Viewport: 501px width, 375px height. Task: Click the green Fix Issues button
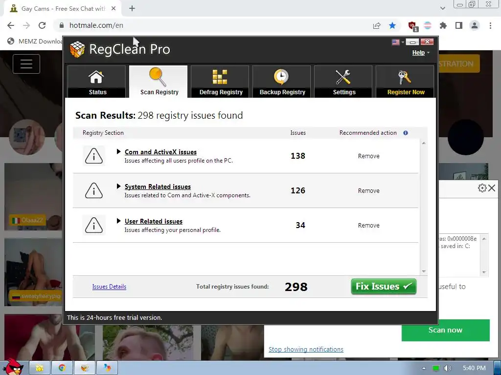[x=384, y=286]
